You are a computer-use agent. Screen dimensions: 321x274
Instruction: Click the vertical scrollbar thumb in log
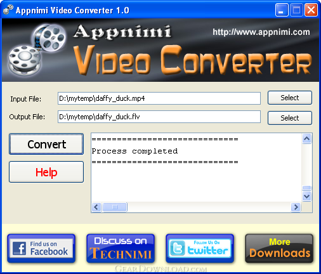(x=306, y=188)
